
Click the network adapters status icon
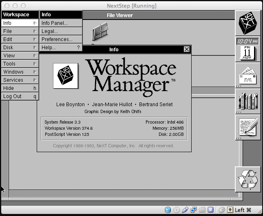pyautogui.click(x=193, y=210)
